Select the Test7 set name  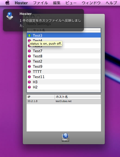pyautogui.click(x=37, y=51)
